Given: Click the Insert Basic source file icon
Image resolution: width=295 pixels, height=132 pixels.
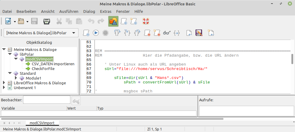Looking at the screenshot, I should [x=189, y=33].
